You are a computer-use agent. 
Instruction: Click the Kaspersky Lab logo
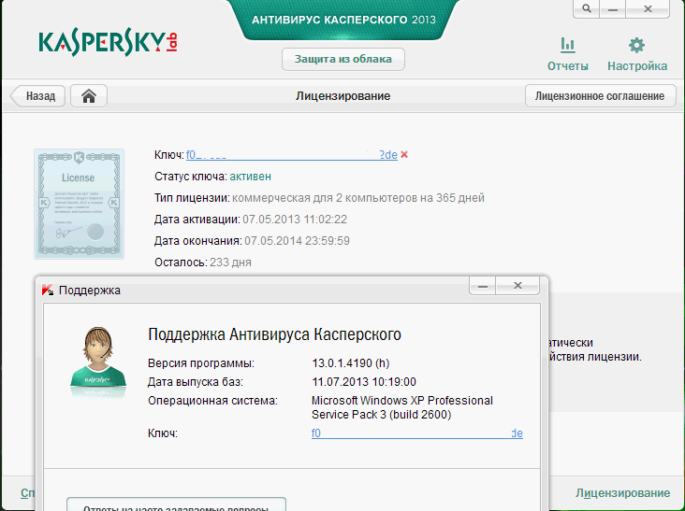click(x=108, y=43)
